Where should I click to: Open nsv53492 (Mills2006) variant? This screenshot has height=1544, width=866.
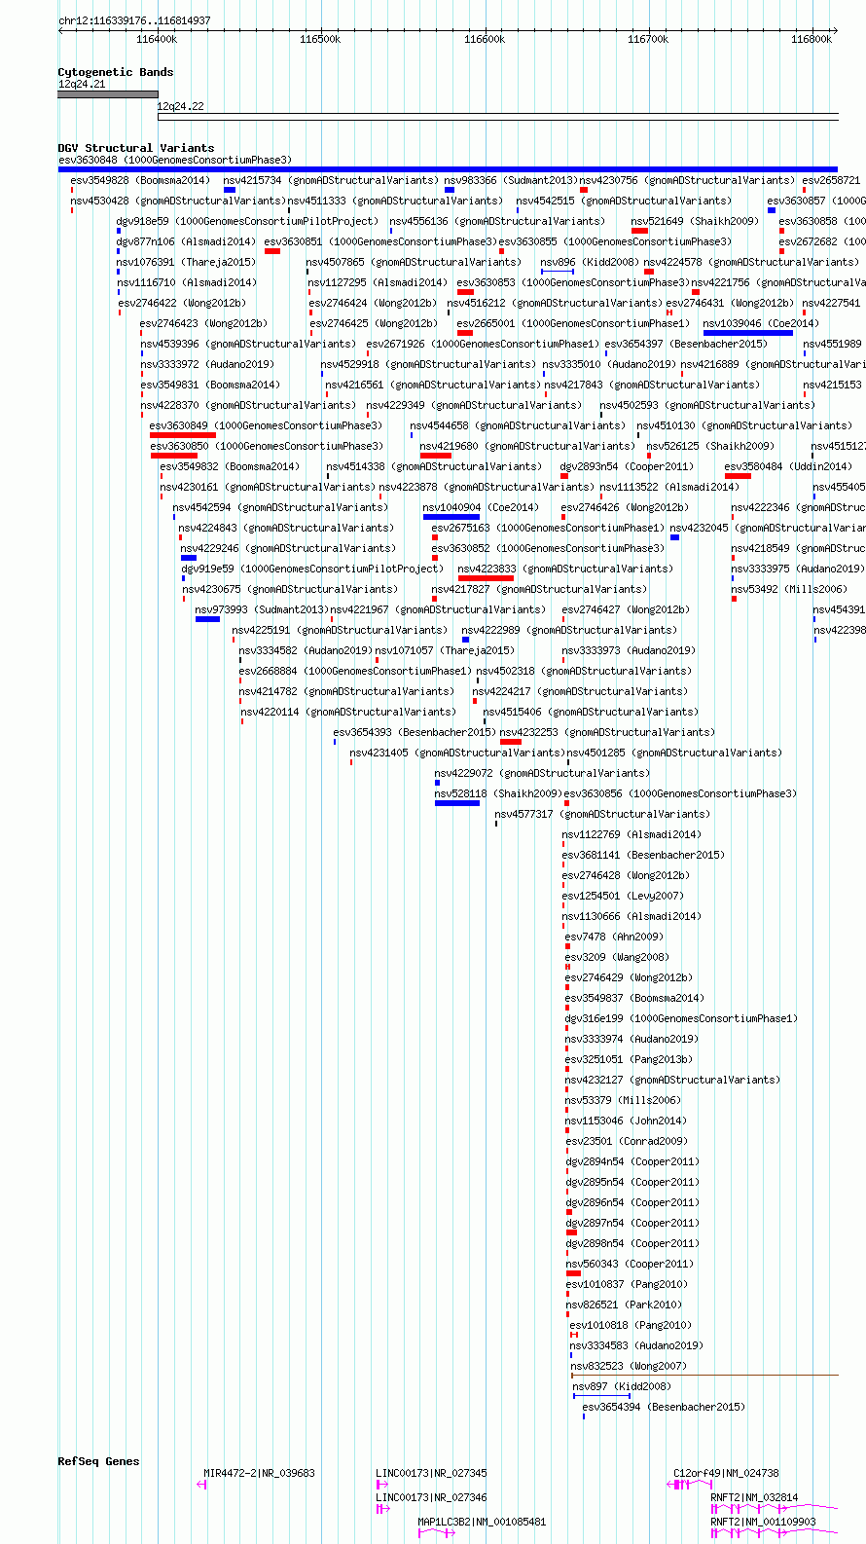pos(790,589)
